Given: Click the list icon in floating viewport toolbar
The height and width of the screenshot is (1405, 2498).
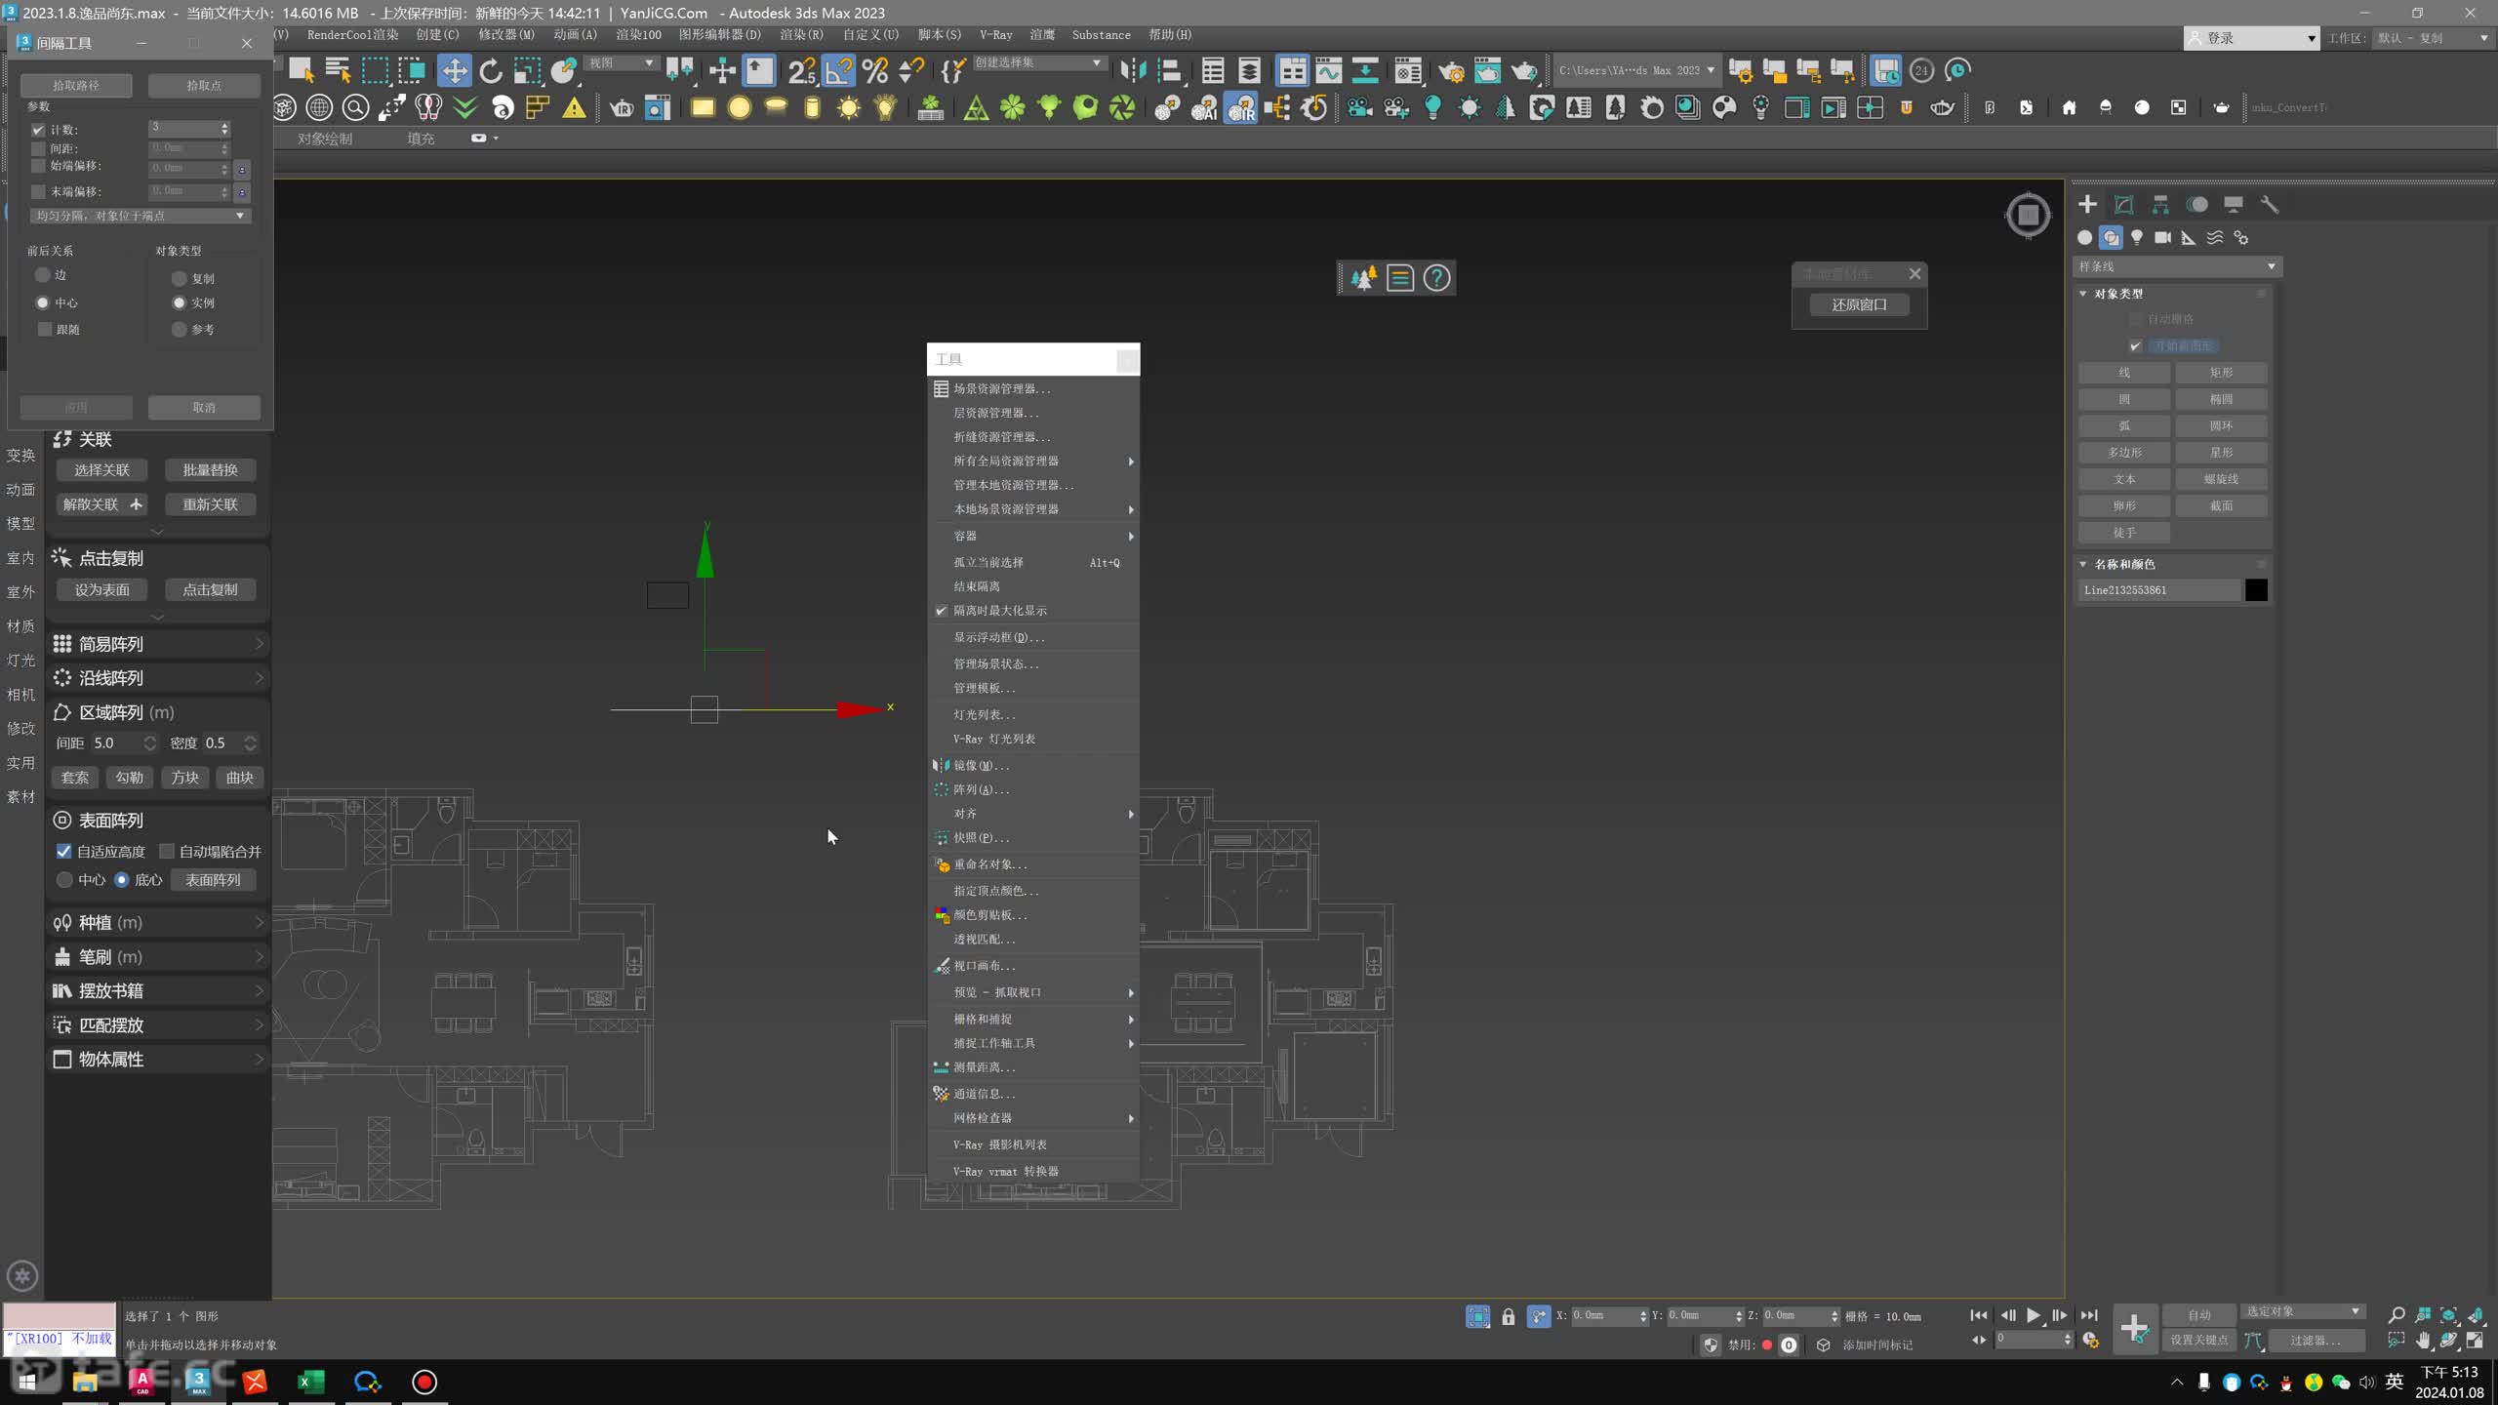Looking at the screenshot, I should [x=1400, y=278].
